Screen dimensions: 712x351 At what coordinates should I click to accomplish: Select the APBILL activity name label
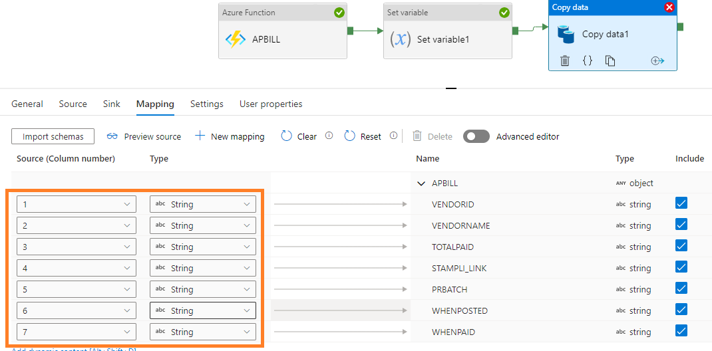pyautogui.click(x=266, y=39)
